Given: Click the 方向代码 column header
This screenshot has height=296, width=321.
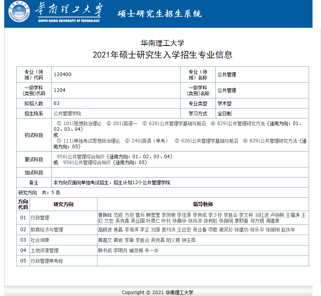Looking at the screenshot, I should click(23, 204).
